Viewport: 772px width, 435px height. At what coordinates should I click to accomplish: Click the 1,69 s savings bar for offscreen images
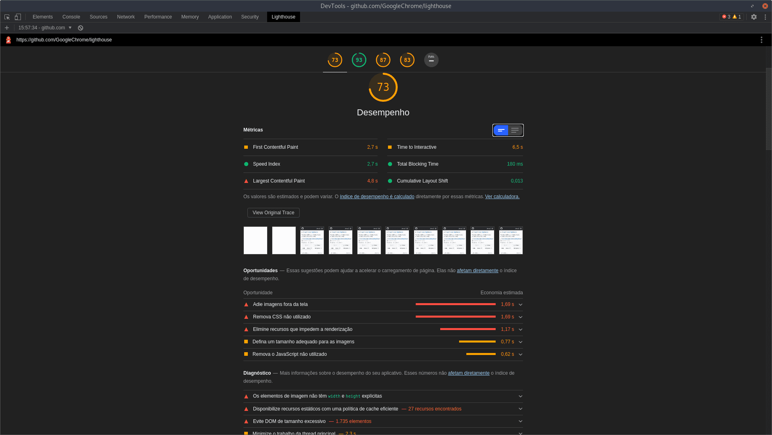coord(455,304)
